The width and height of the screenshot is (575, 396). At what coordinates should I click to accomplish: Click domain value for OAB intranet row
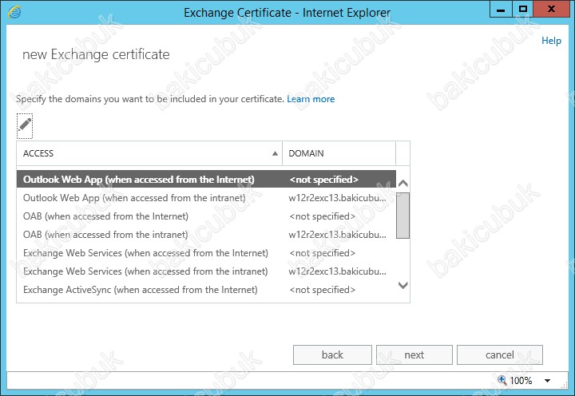(337, 235)
